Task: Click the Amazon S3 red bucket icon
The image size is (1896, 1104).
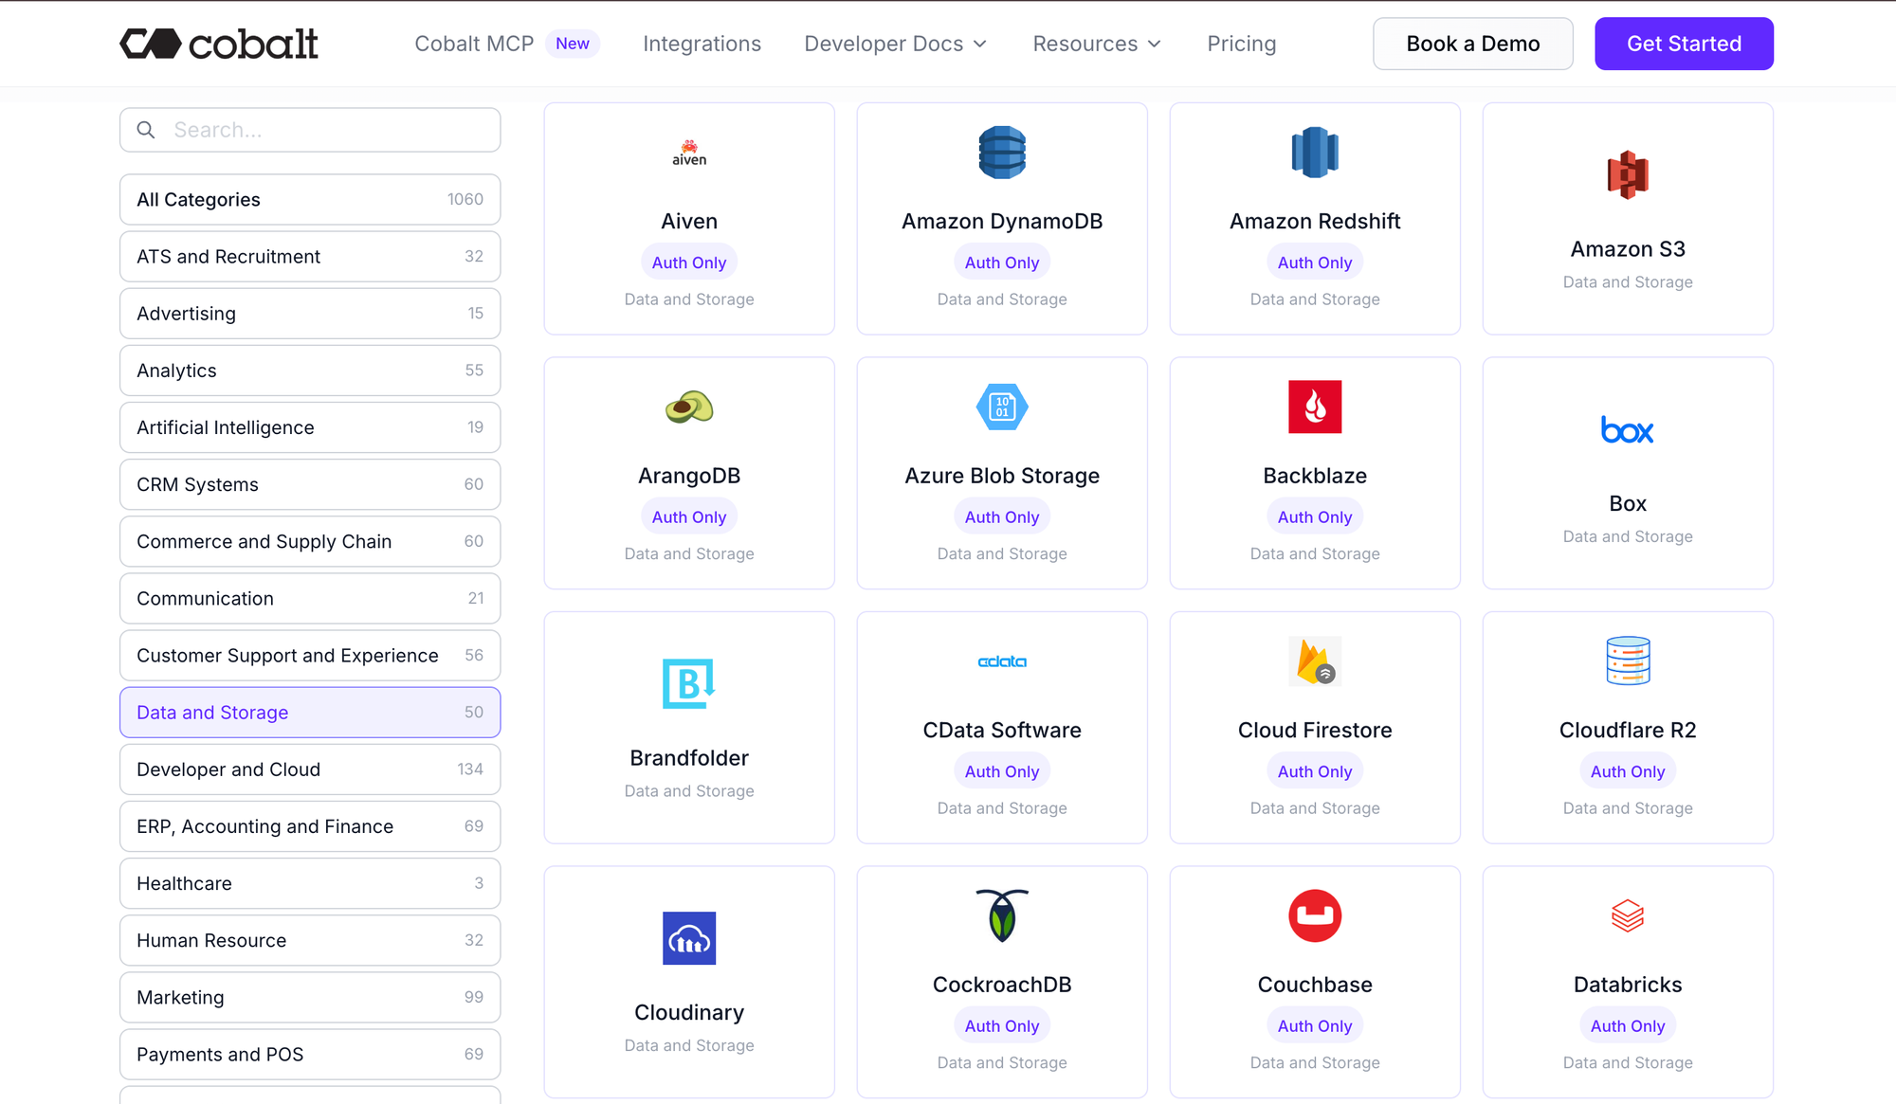Action: point(1628,175)
